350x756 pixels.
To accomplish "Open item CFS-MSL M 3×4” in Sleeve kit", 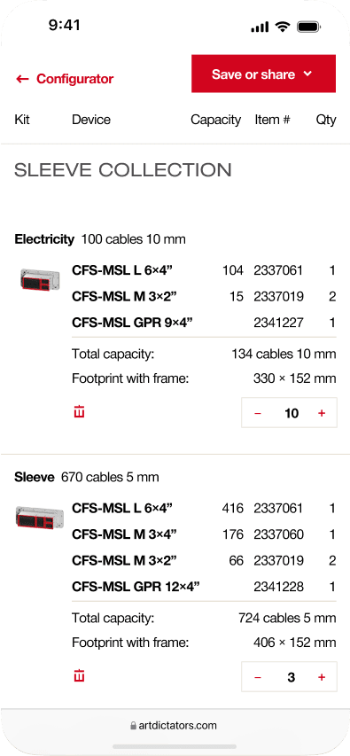I will point(124,534).
